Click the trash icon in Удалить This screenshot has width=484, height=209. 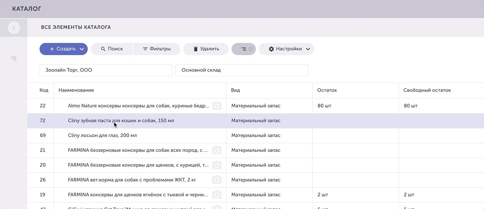tap(196, 49)
